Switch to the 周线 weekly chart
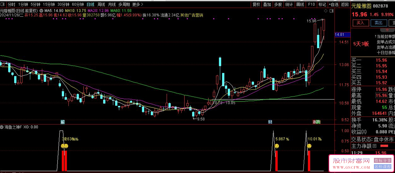 [x=101, y=5]
